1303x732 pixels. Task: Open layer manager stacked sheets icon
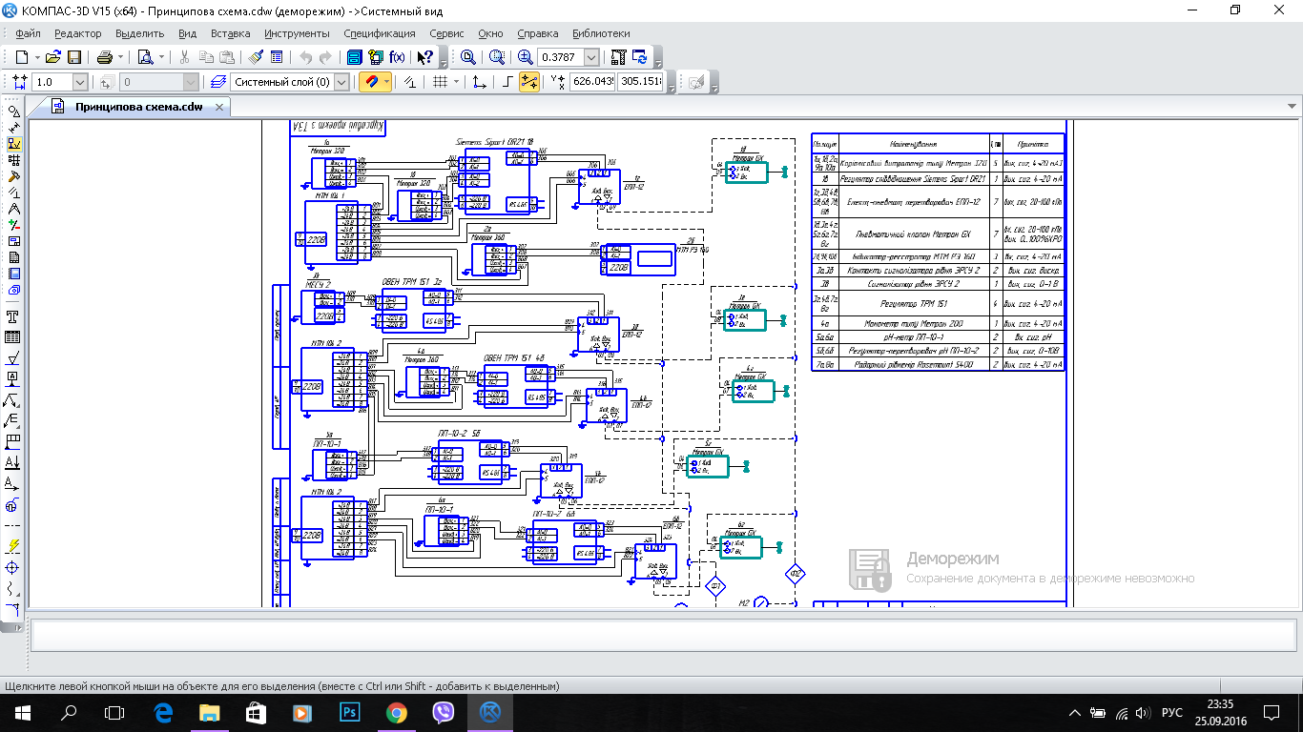click(217, 82)
